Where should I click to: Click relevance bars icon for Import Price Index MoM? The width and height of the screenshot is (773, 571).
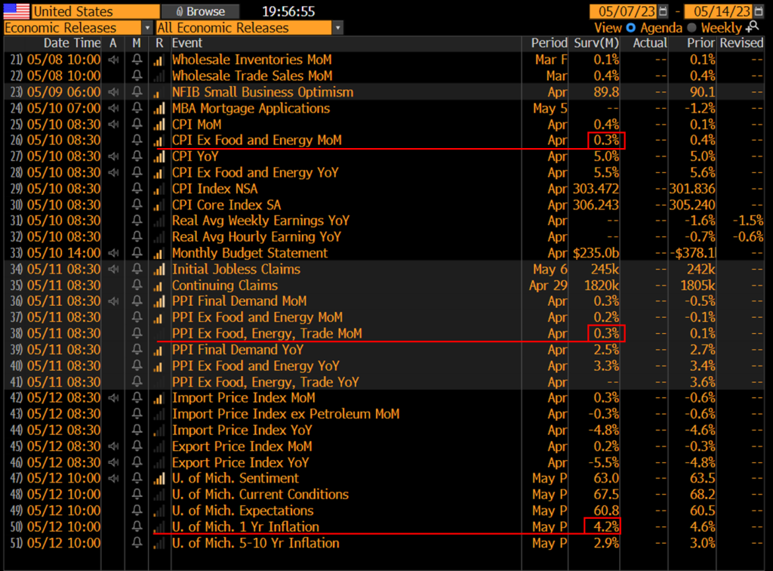[159, 399]
